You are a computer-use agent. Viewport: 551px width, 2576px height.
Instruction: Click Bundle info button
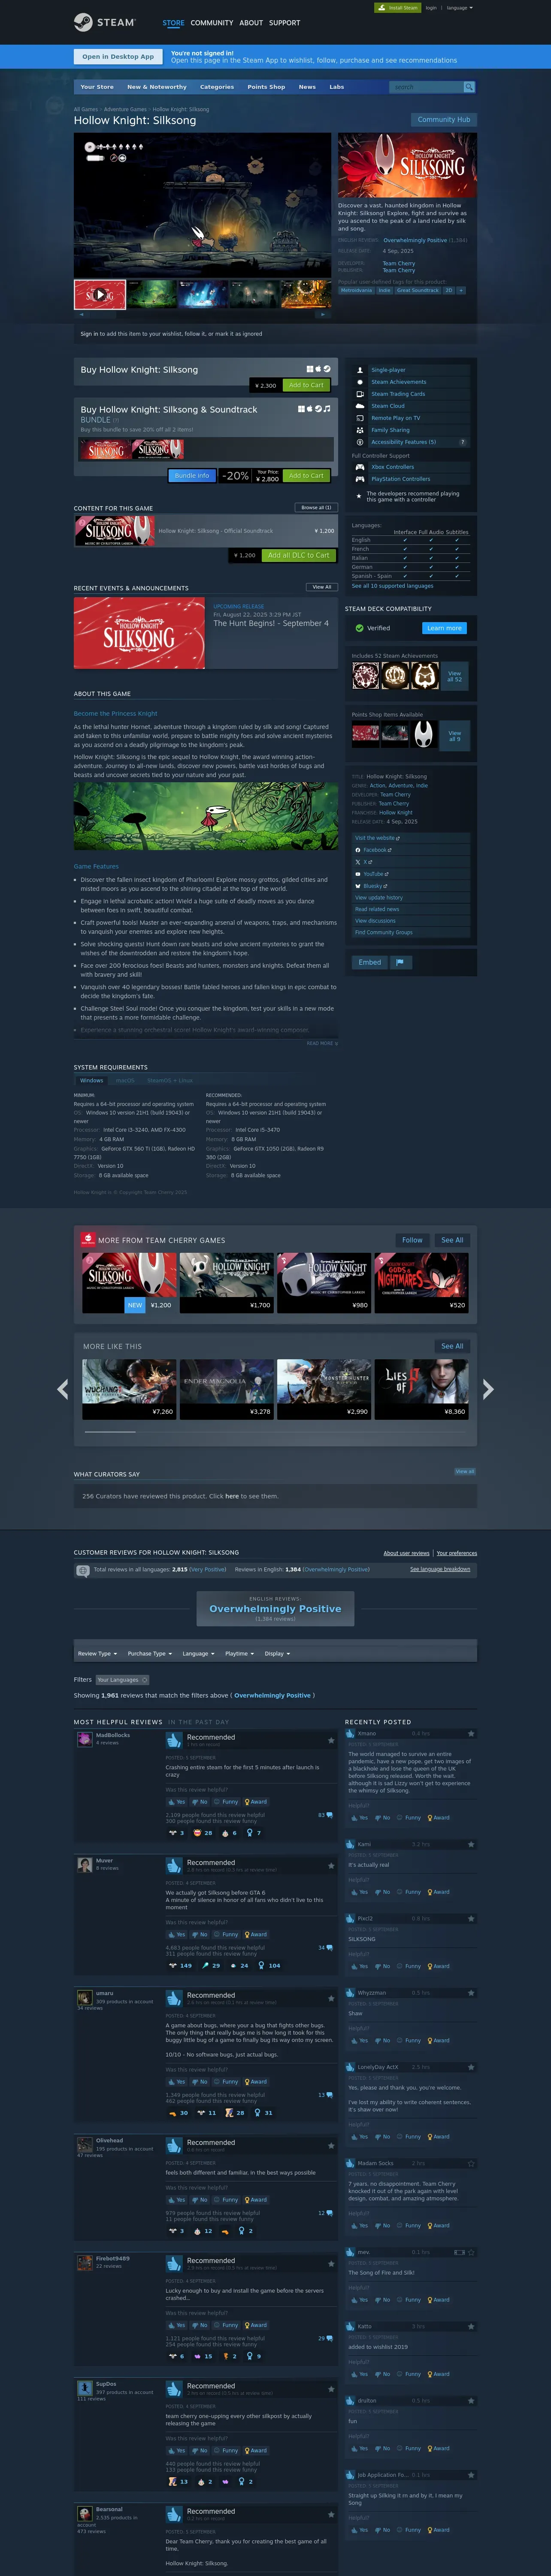click(192, 476)
